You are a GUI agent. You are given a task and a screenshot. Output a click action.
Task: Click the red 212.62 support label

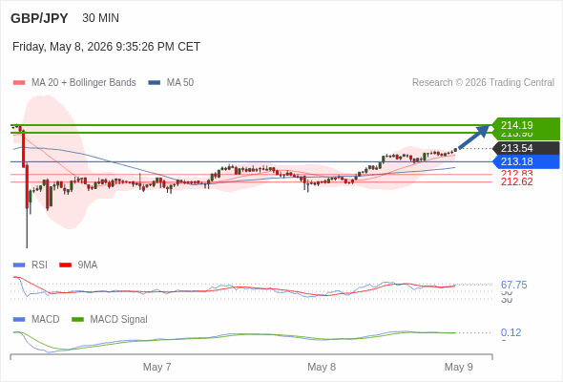516,181
